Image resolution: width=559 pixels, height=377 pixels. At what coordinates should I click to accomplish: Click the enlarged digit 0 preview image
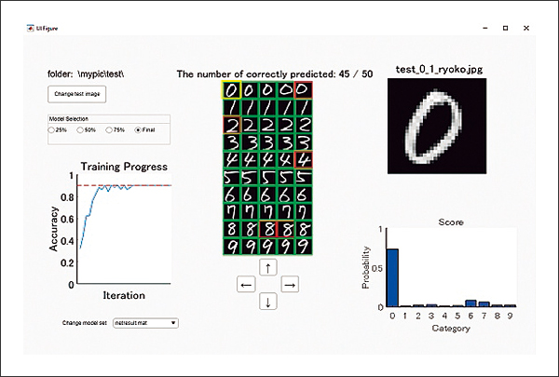[437, 127]
